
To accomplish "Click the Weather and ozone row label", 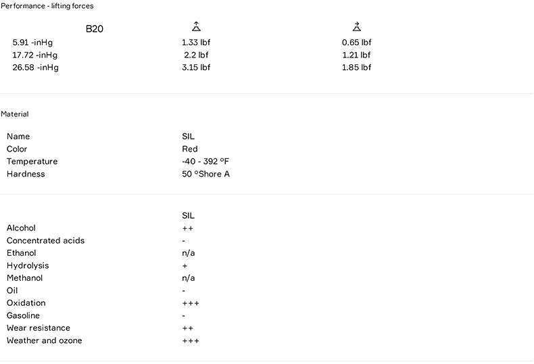I will point(44,340).
